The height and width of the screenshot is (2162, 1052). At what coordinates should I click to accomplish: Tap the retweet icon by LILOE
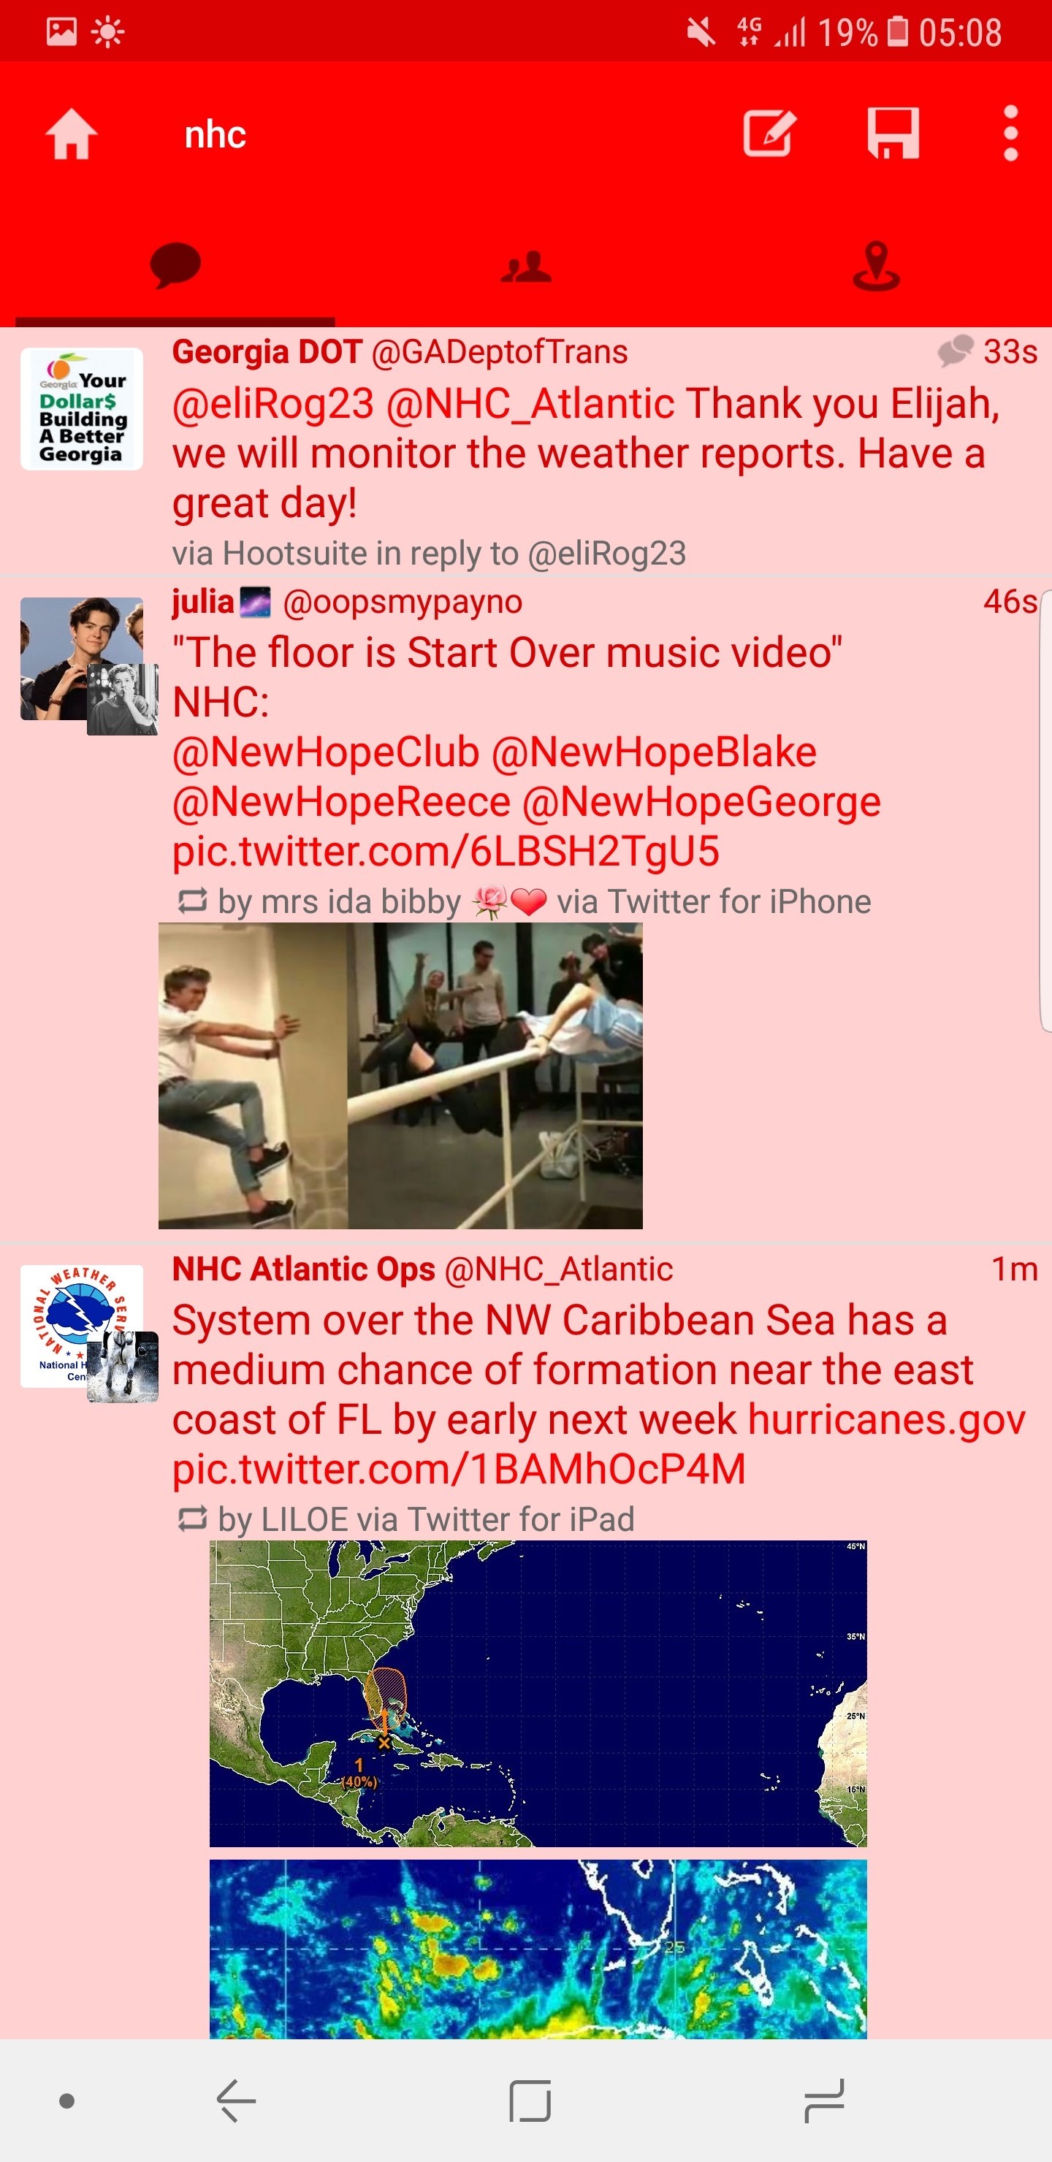[x=192, y=1519]
